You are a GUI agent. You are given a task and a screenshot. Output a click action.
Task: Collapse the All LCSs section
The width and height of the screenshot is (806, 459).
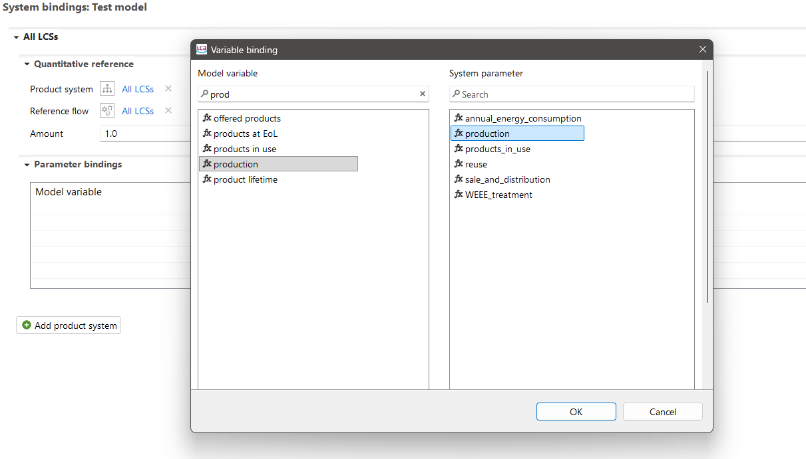17,37
